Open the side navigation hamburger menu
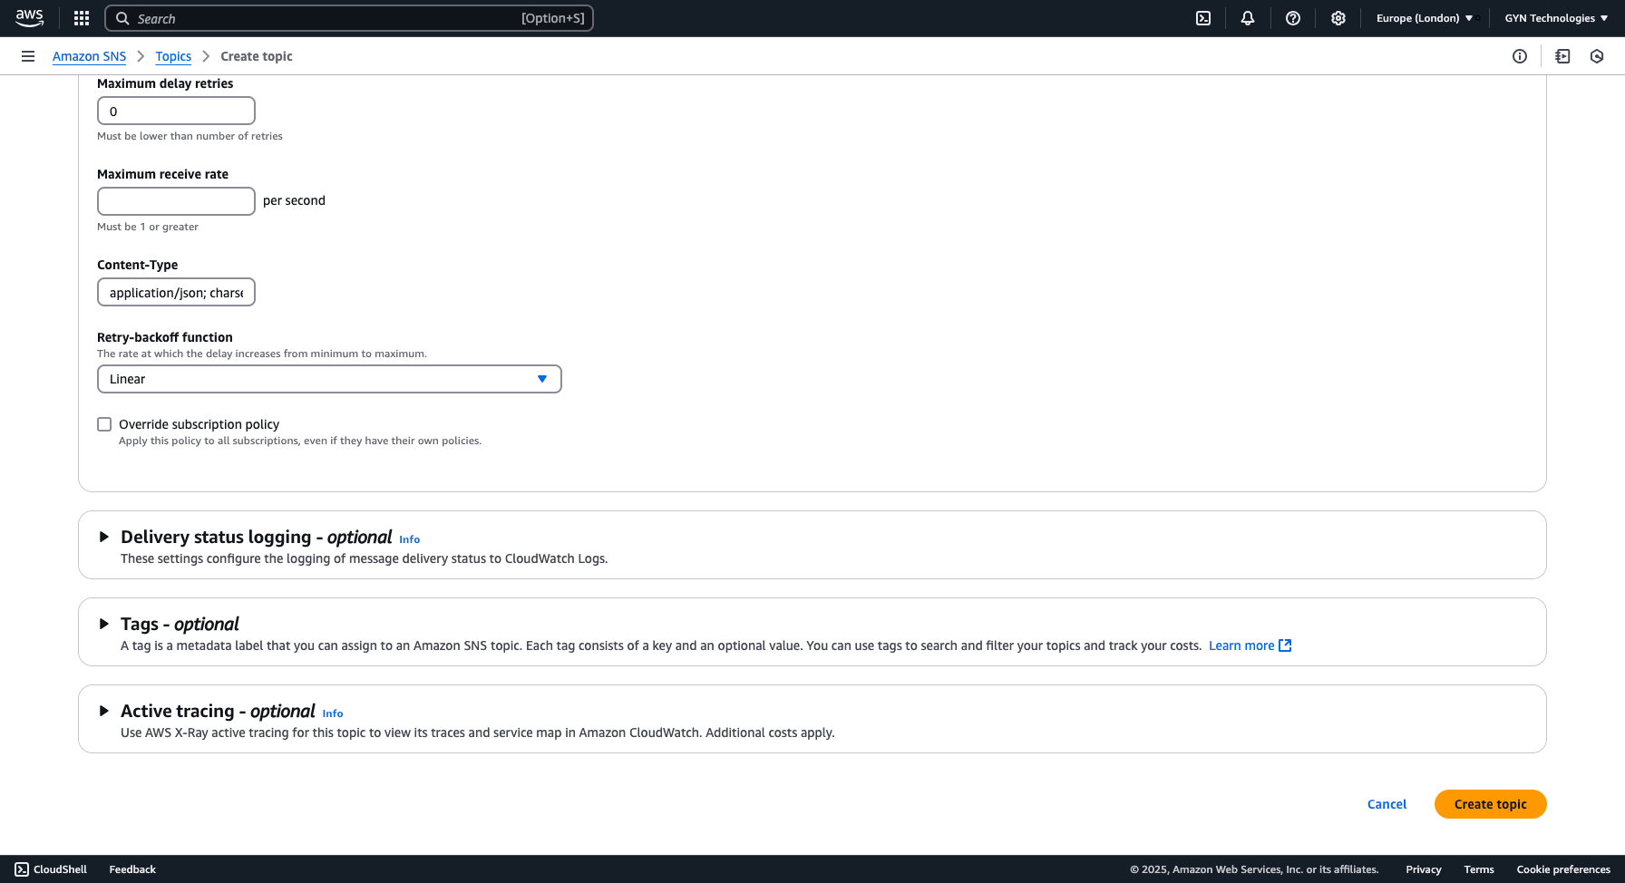Image resolution: width=1625 pixels, height=883 pixels. [x=28, y=55]
